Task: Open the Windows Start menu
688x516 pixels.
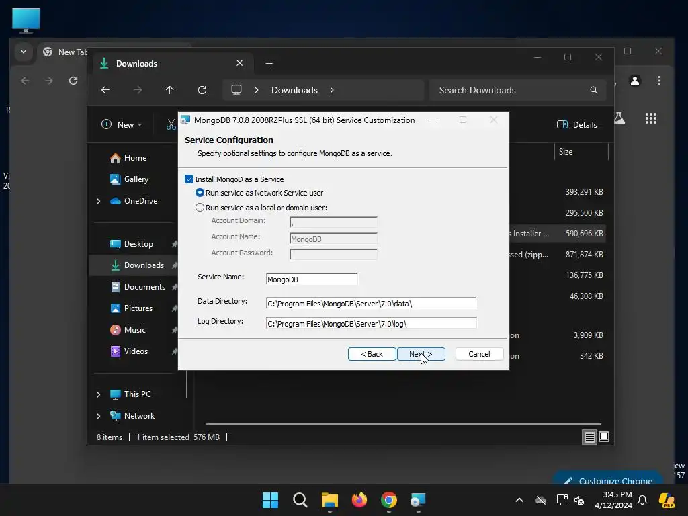Action: pos(270,500)
